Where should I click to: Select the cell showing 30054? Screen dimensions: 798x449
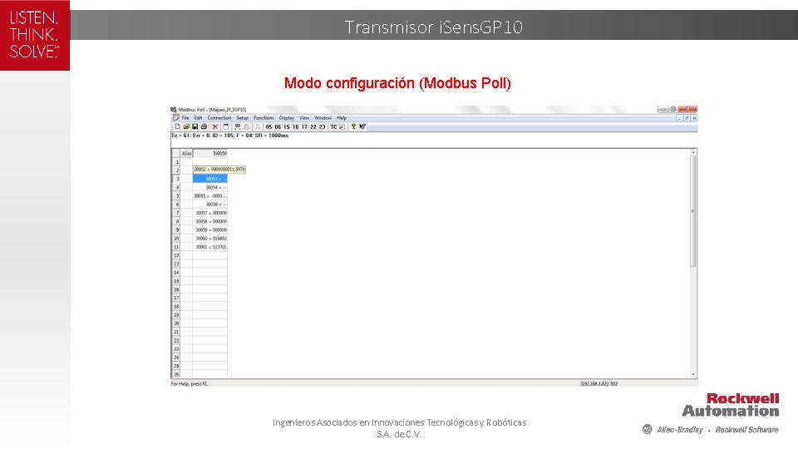click(x=210, y=187)
